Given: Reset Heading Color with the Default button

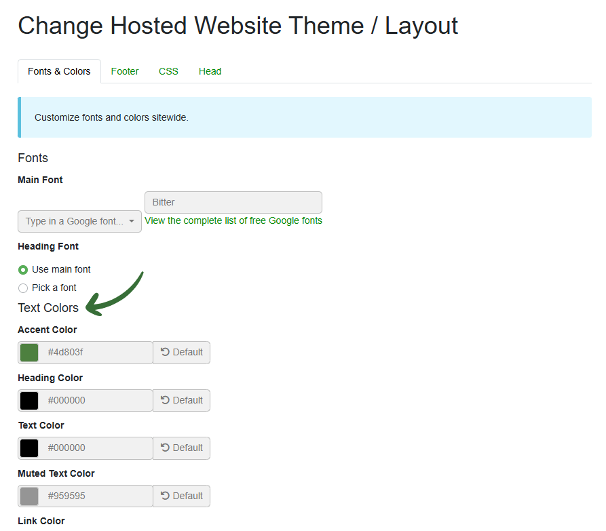Looking at the screenshot, I should tap(181, 401).
